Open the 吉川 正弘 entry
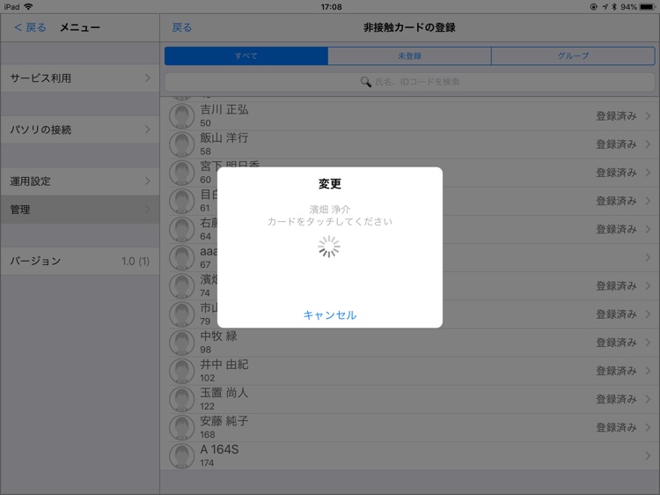This screenshot has height=495, width=660. [409, 116]
